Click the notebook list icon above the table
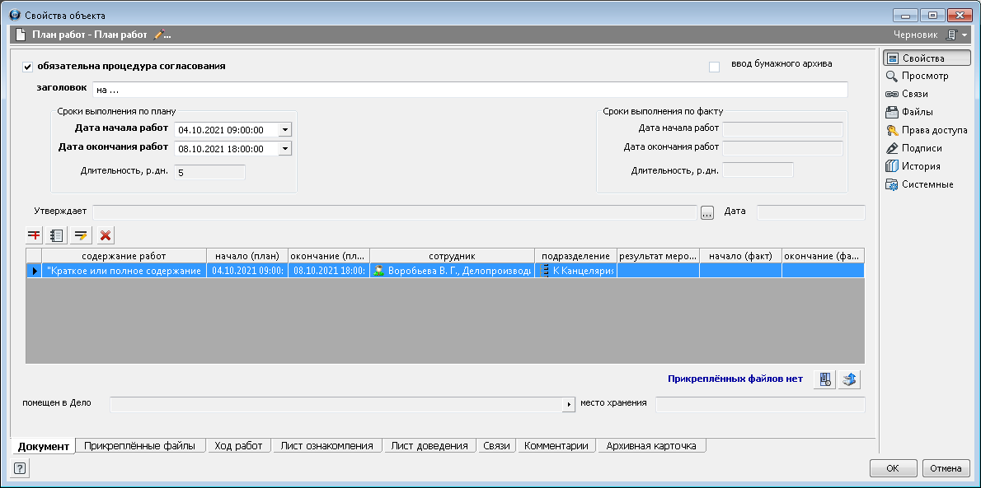Image resolution: width=981 pixels, height=488 pixels. (57, 235)
